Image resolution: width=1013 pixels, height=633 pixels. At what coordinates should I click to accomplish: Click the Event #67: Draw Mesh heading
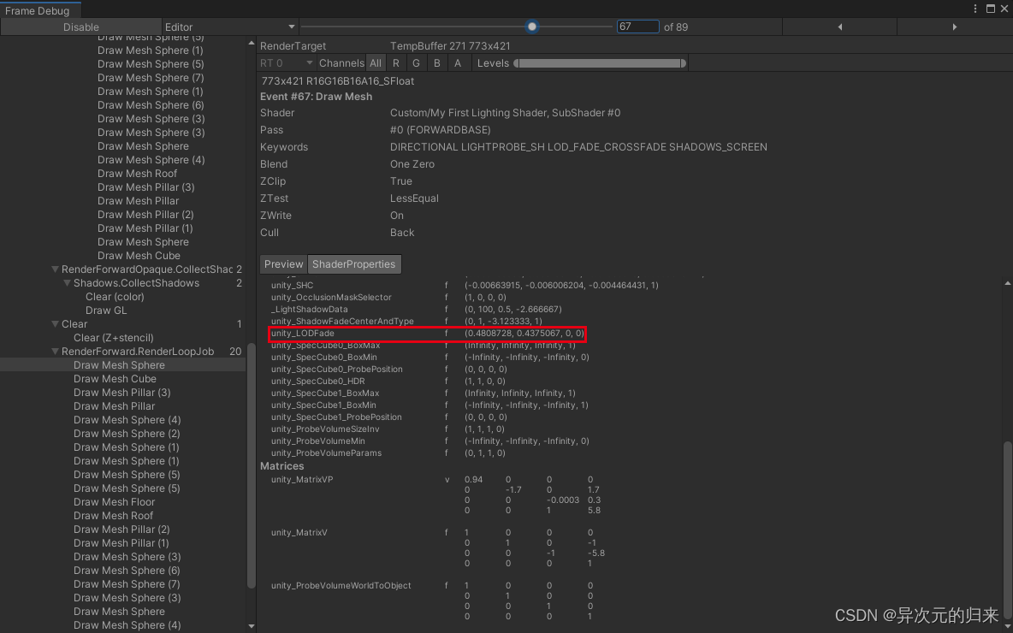pos(316,97)
